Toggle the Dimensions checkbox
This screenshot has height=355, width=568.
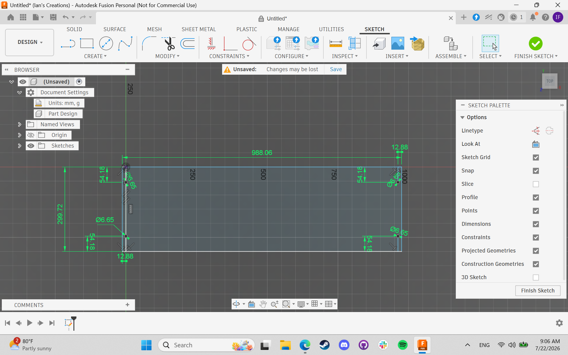[536, 224]
